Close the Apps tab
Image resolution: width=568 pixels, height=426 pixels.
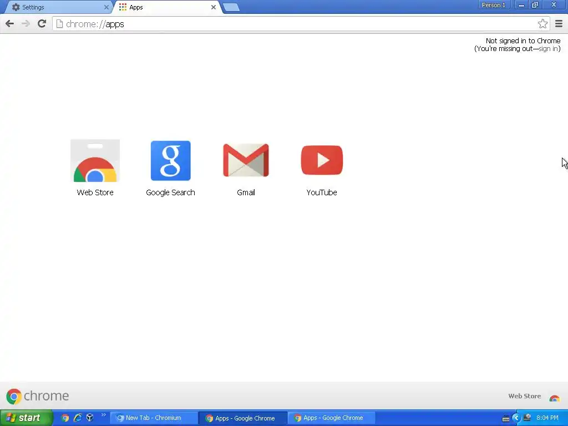(x=214, y=7)
